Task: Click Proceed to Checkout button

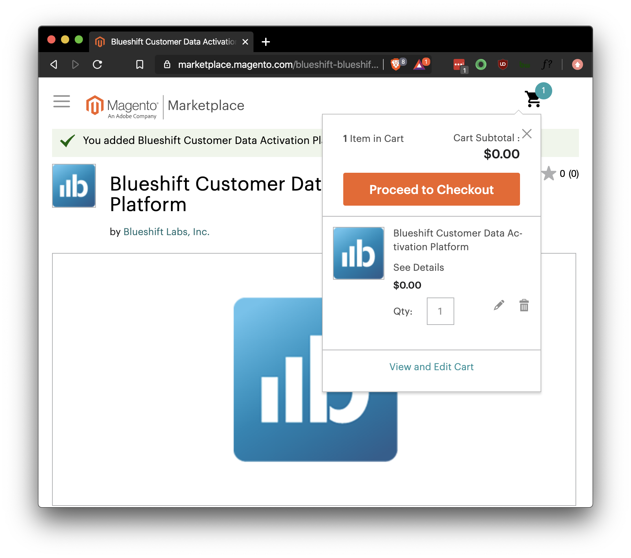Action: click(431, 189)
